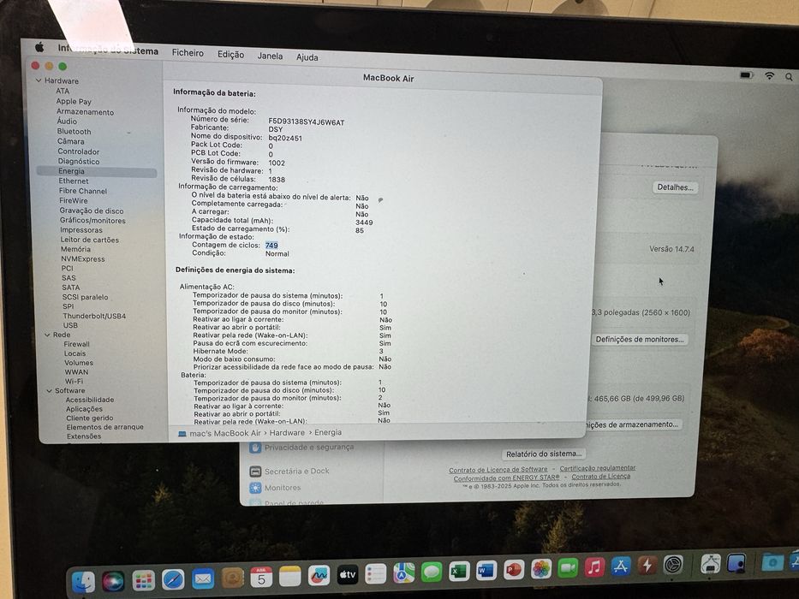This screenshot has height=599, width=799.
Task: Open Photos app in the Dock
Action: click(x=540, y=568)
